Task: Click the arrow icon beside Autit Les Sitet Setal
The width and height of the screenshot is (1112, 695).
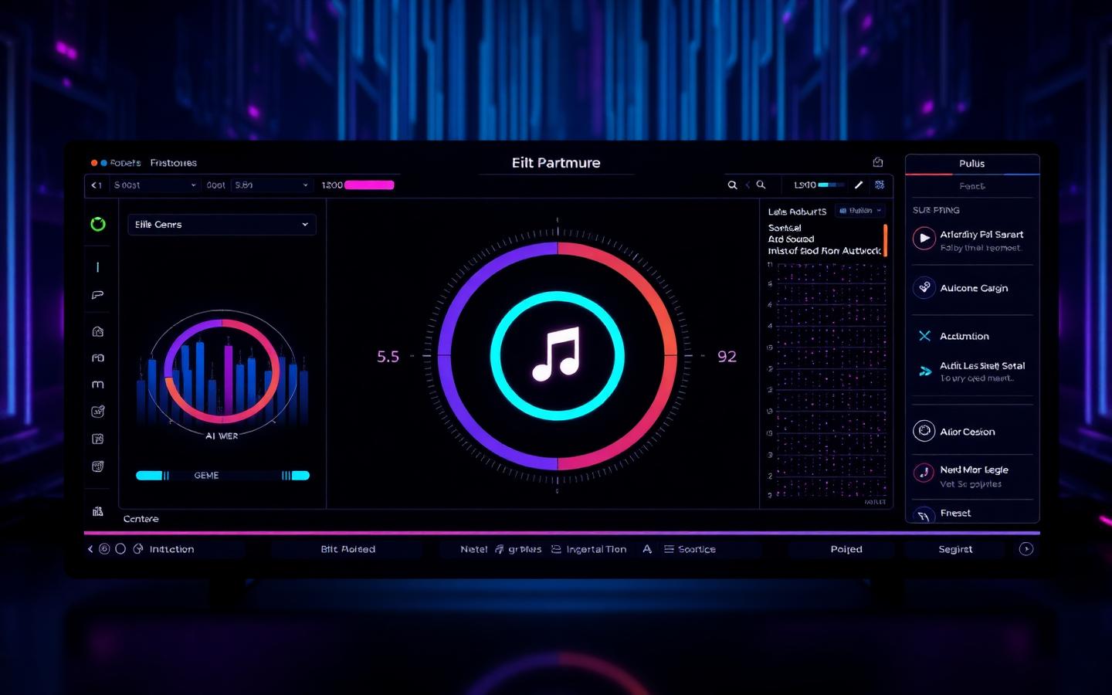Action: [924, 371]
